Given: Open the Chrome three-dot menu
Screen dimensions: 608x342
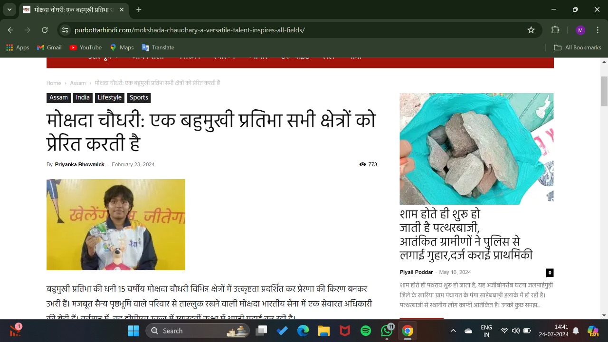Looking at the screenshot, I should point(597,30).
